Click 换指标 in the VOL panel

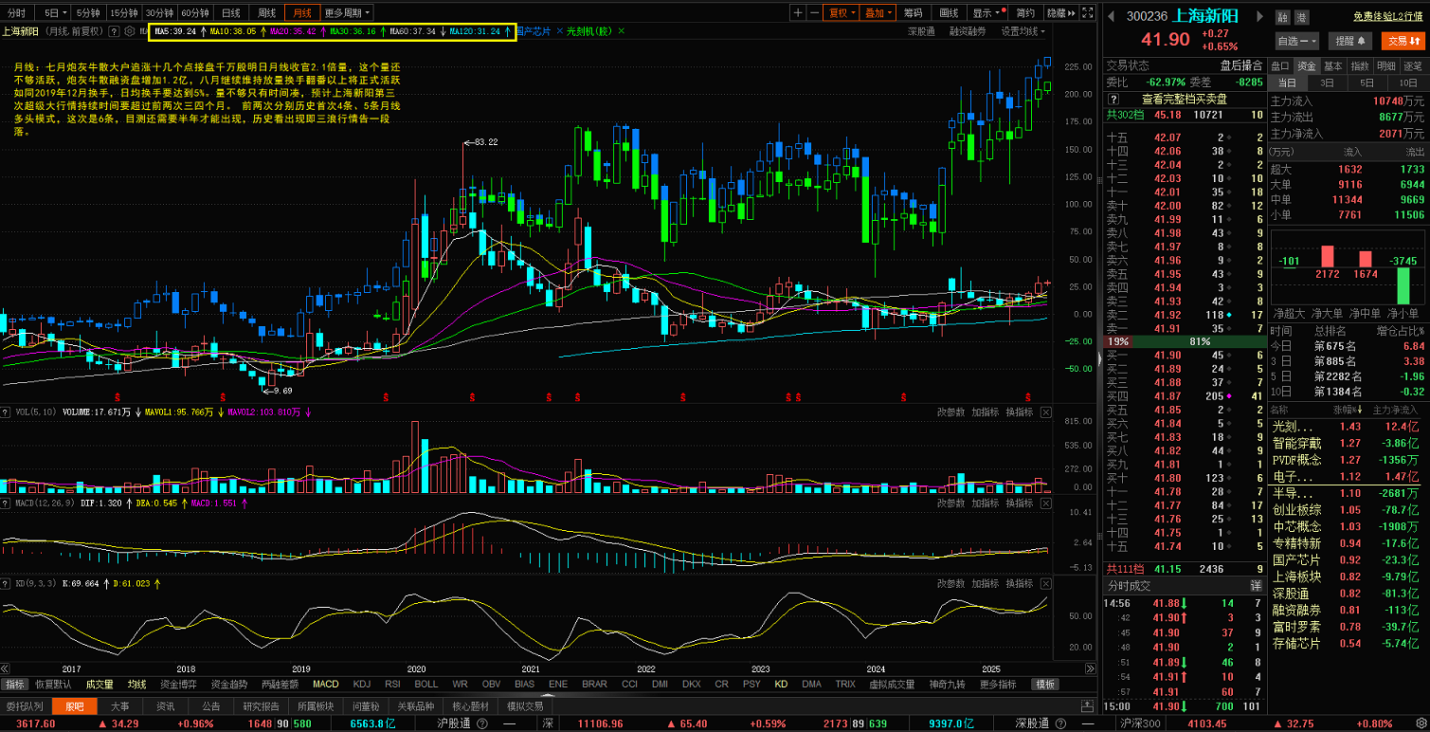point(1019,412)
